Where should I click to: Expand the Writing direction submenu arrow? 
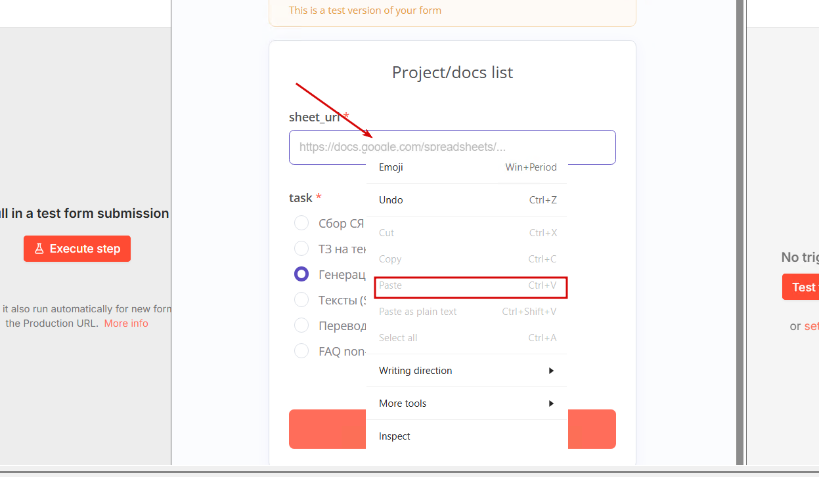coord(551,371)
